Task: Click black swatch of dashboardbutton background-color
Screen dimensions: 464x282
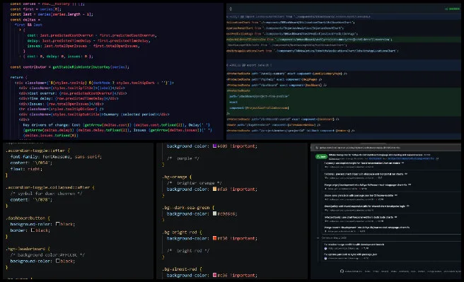Action: 58,224
